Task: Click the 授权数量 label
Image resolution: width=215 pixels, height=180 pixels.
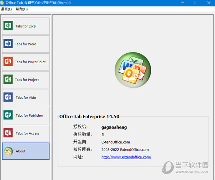Action: [x=82, y=134]
